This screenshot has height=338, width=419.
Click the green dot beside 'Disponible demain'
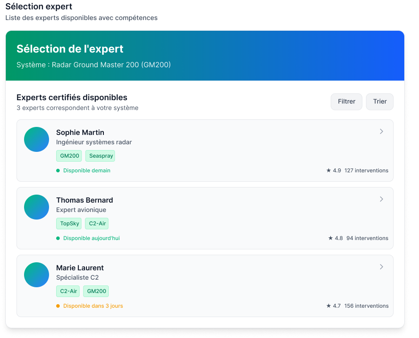coord(58,171)
